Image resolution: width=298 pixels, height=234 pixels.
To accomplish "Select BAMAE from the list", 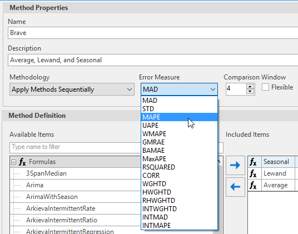I will (x=179, y=151).
